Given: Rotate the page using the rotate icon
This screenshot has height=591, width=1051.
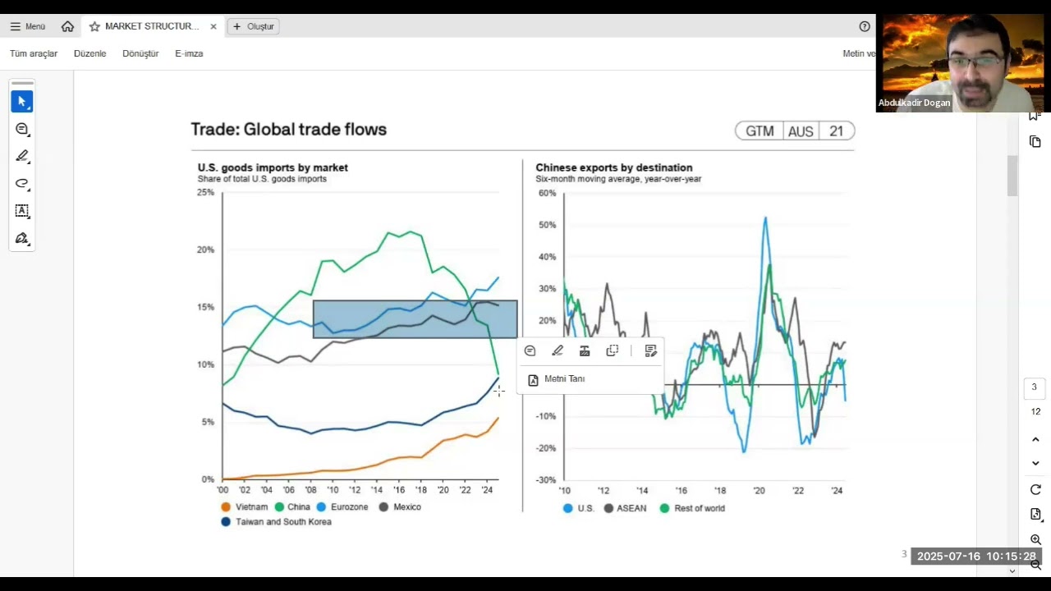Looking at the screenshot, I should point(1035,490).
